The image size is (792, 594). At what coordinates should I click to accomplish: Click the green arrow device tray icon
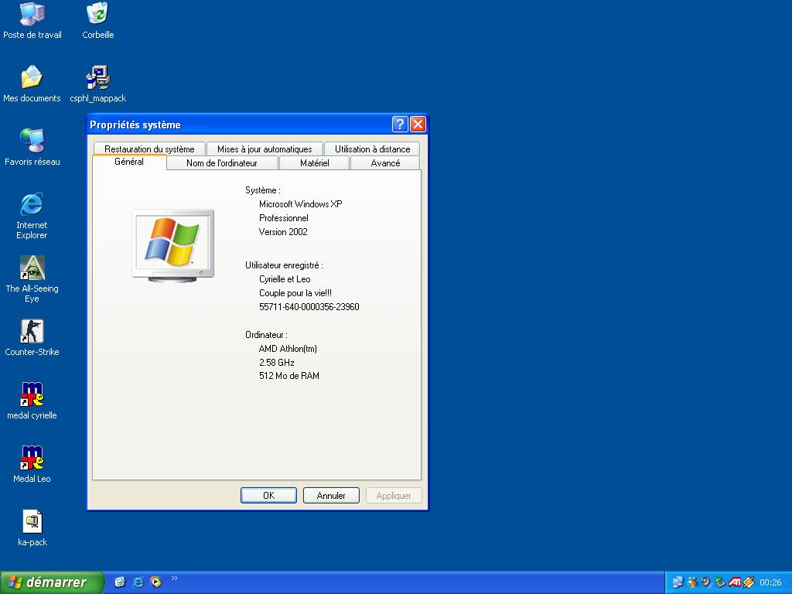point(720,582)
